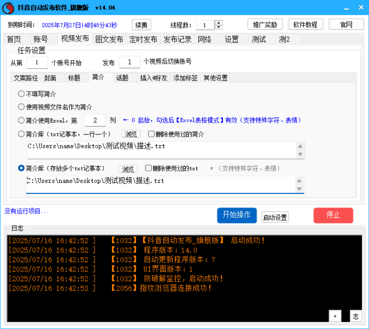Open the 文案路径 sub-tab
369x329 pixels.
[26, 78]
